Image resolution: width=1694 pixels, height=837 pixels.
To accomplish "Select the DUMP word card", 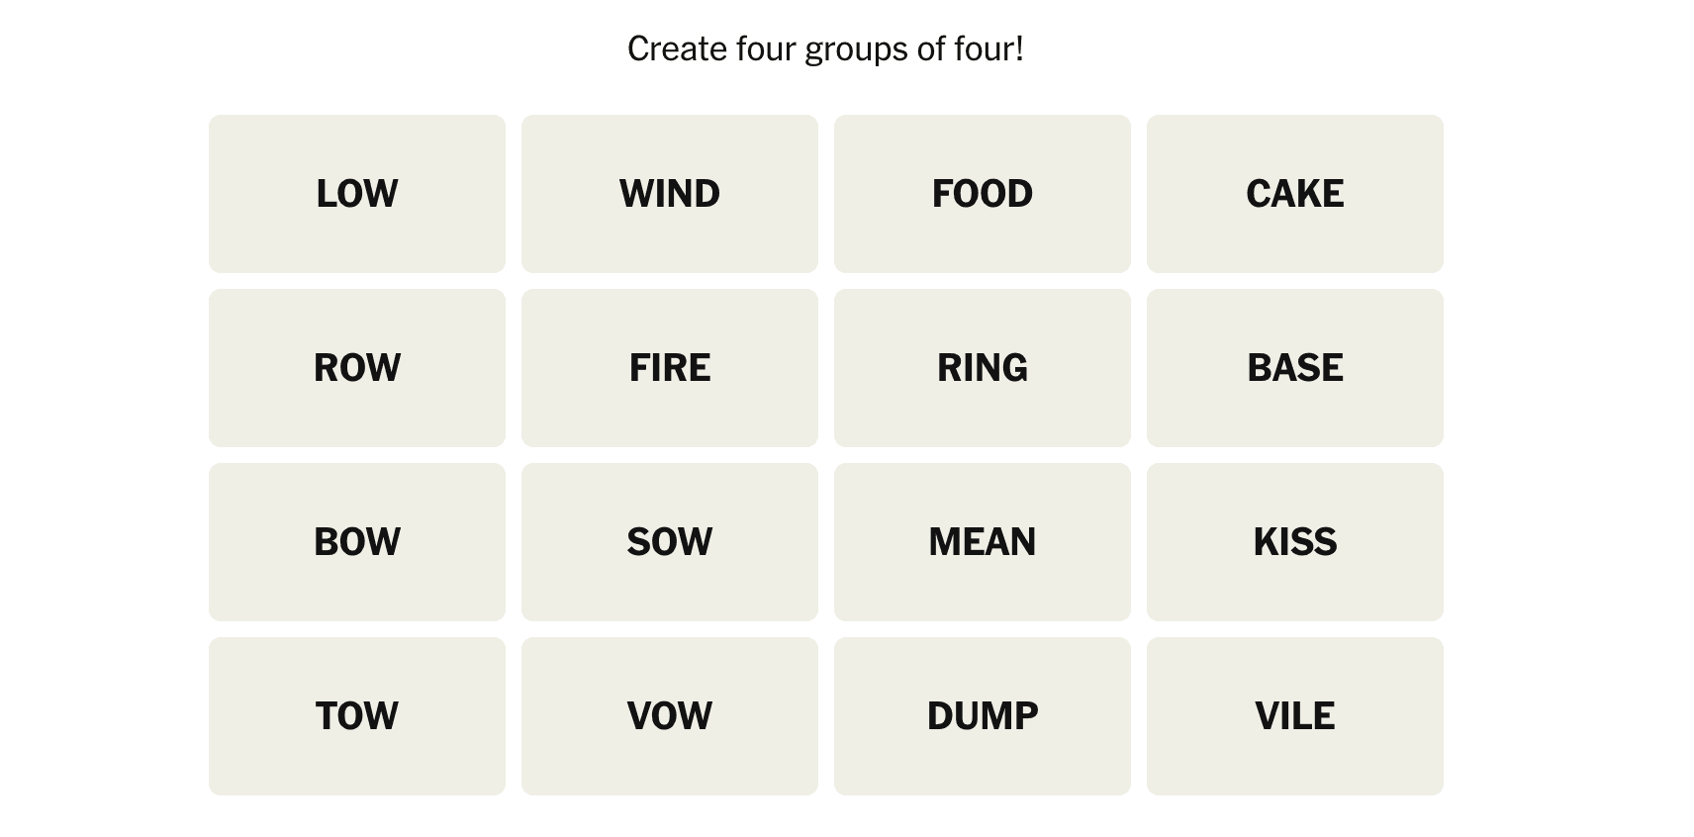I will pyautogui.click(x=982, y=716).
